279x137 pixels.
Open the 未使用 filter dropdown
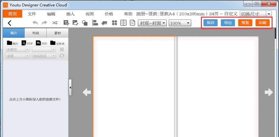pyautogui.click(x=18, y=49)
